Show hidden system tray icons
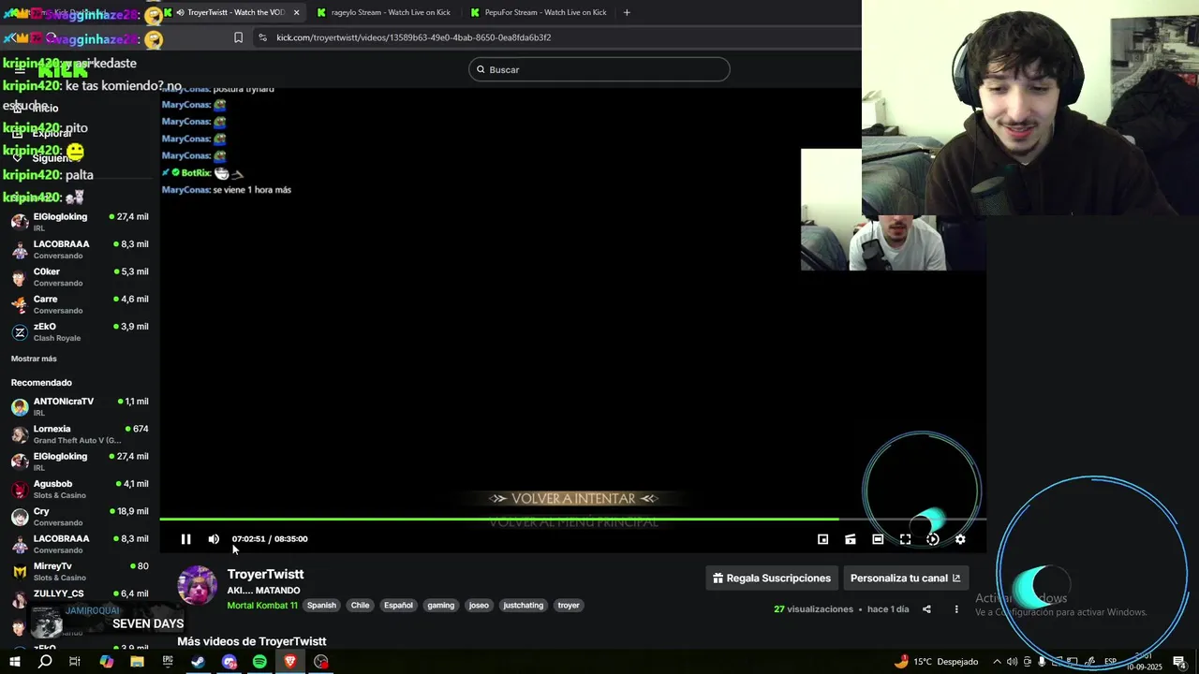 996,662
